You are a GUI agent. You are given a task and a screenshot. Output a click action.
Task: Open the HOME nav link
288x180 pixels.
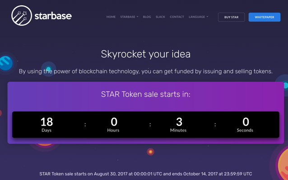[111, 17]
